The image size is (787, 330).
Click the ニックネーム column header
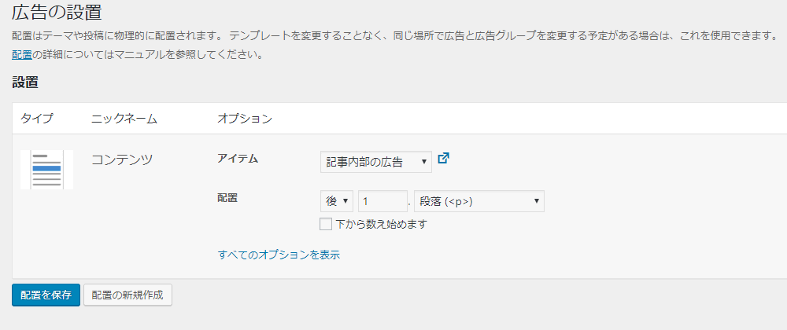(x=124, y=119)
